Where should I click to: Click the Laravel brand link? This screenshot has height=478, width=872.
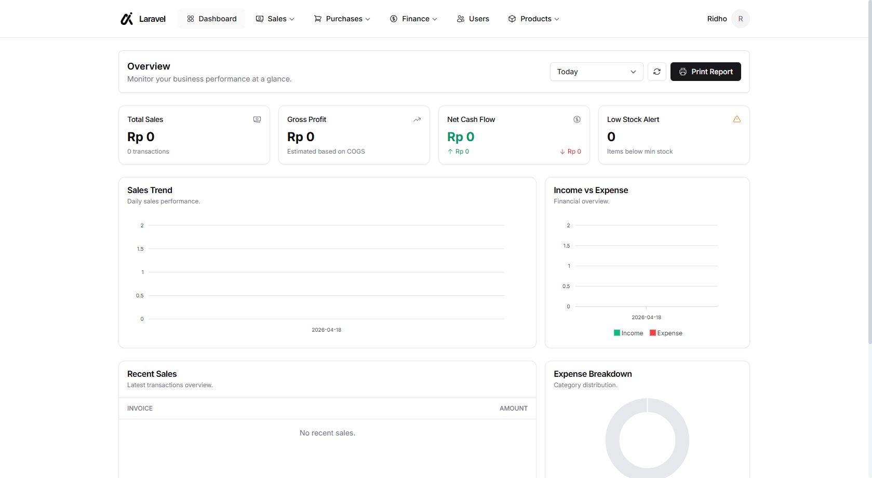point(143,19)
